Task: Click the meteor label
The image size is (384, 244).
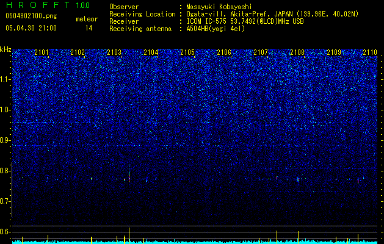Action: (87, 19)
